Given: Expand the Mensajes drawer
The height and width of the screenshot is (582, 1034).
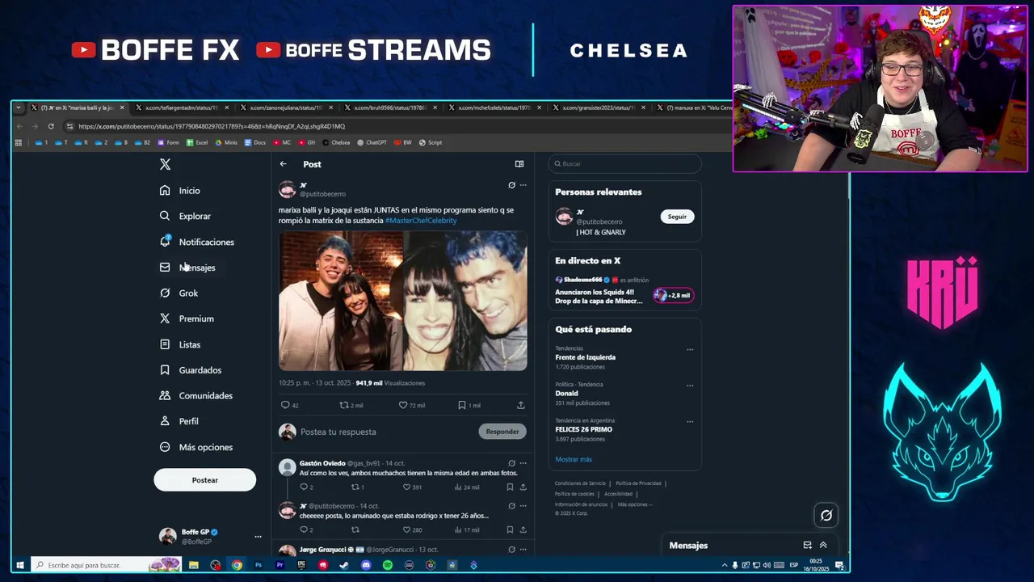Looking at the screenshot, I should click(823, 546).
